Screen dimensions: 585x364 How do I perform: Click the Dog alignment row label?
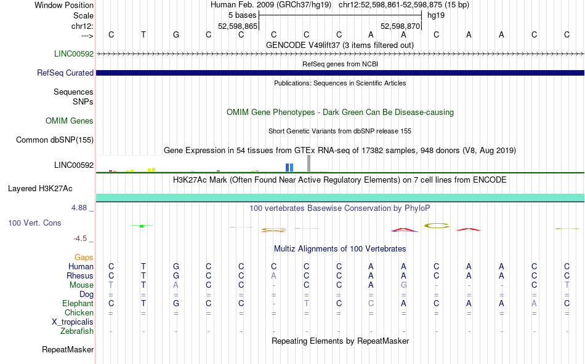click(x=87, y=295)
